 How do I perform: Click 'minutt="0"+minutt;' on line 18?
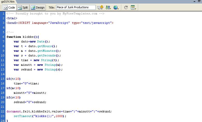point(30,93)
